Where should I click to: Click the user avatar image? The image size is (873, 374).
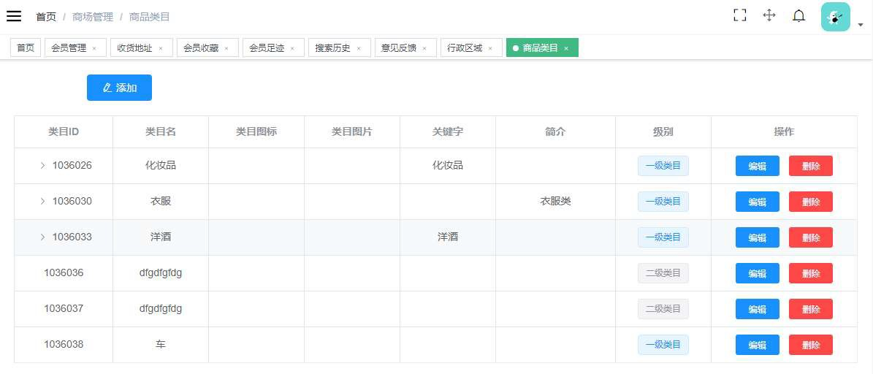coord(835,17)
